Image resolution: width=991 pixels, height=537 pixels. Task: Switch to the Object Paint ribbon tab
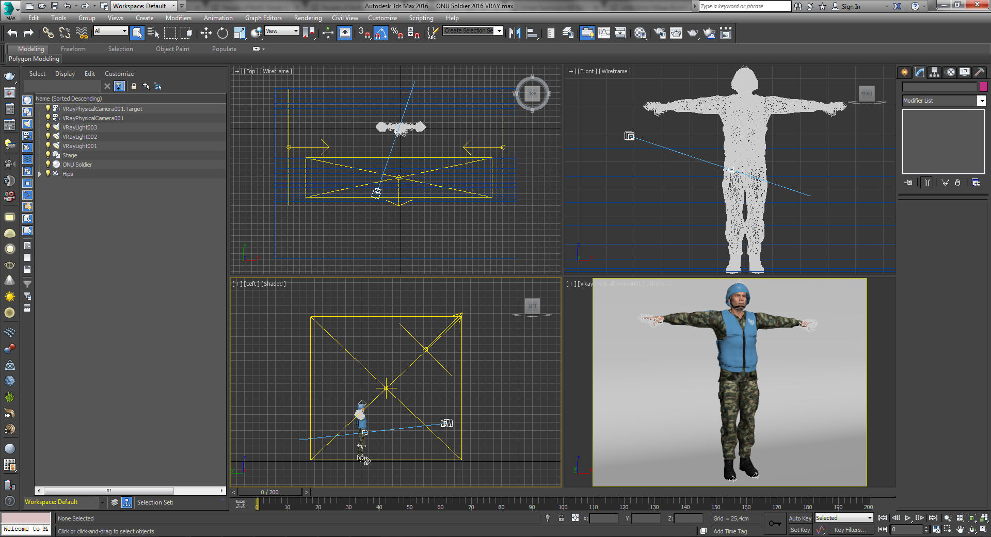[172, 49]
